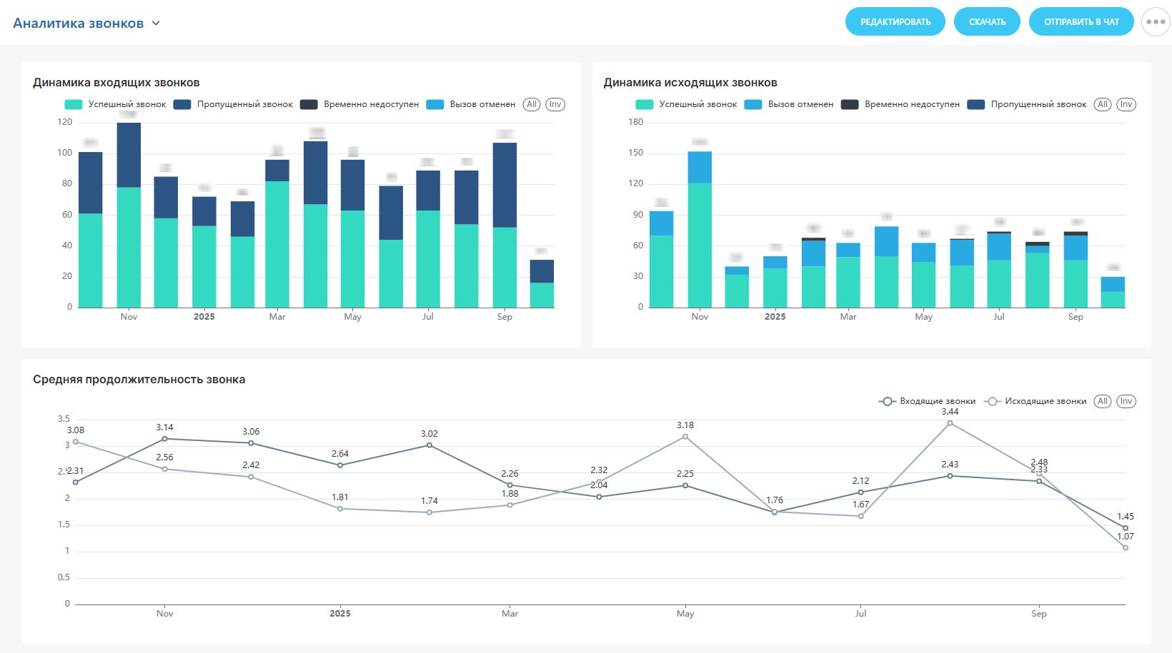Select All legend button in outgoing chart
This screenshot has height=653, width=1172.
coord(1102,104)
